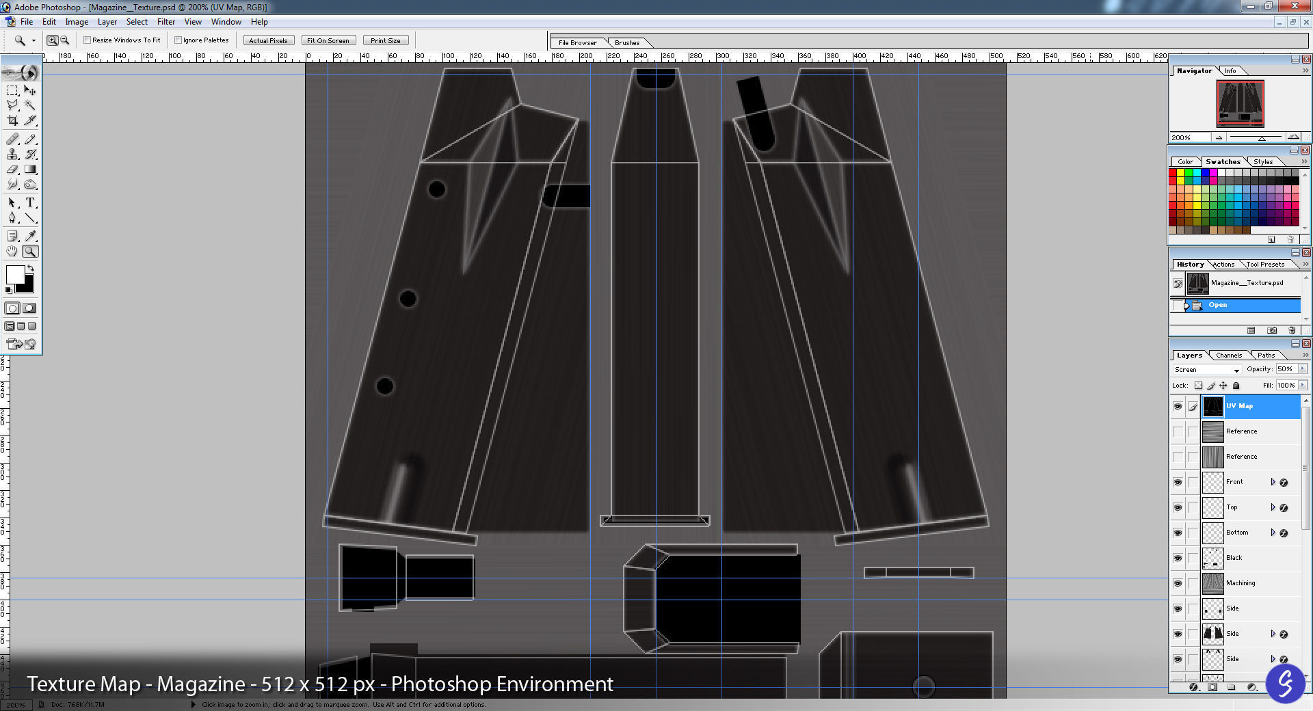Open the layer blend mode dropdown
The height and width of the screenshot is (711, 1313).
(1206, 370)
